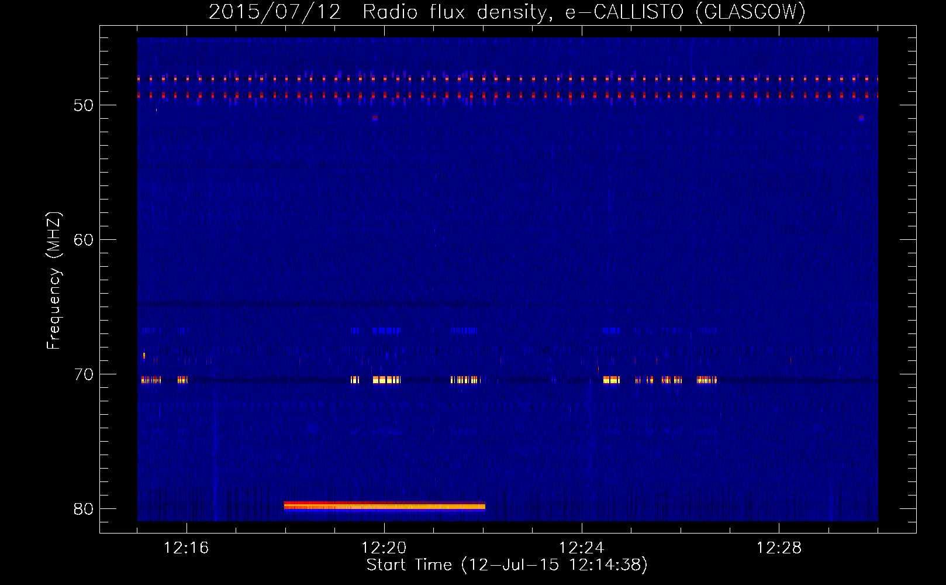This screenshot has height=585, width=946.
Task: Click the 50 frequency tick label
Action: tap(84, 105)
